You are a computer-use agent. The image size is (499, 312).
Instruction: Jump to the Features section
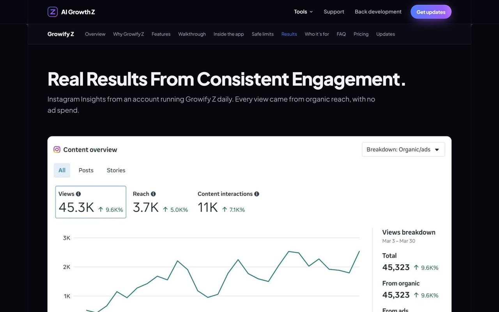click(161, 34)
